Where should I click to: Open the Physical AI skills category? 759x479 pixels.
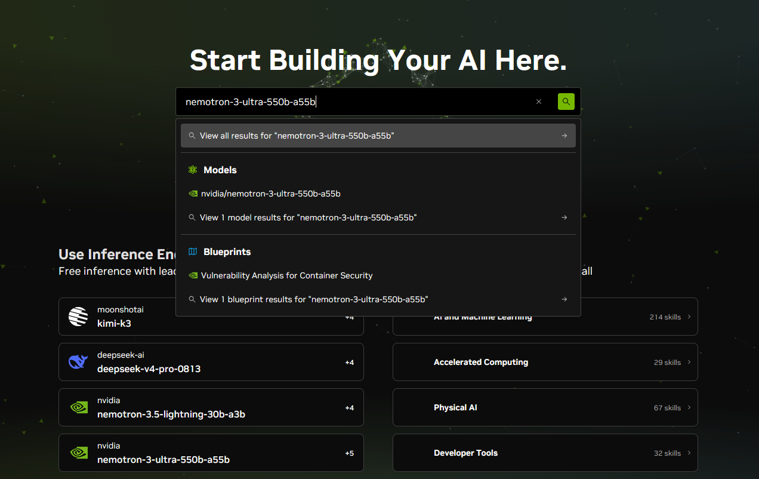tap(545, 407)
